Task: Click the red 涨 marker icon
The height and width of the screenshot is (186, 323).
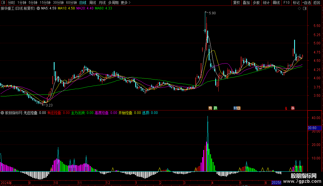Action: pyautogui.click(x=293, y=108)
